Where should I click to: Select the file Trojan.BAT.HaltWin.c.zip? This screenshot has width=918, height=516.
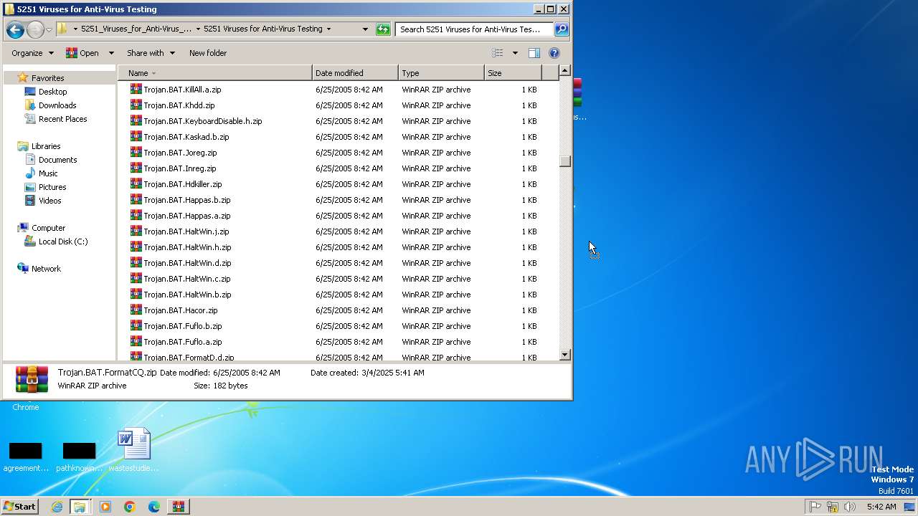pos(186,279)
